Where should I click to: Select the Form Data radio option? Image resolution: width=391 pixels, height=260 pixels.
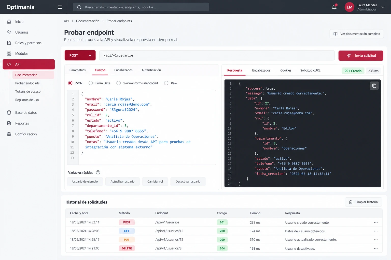(91, 83)
